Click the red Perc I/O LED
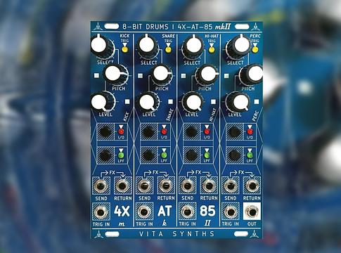This screenshot has width=341, height=253. [250, 131]
